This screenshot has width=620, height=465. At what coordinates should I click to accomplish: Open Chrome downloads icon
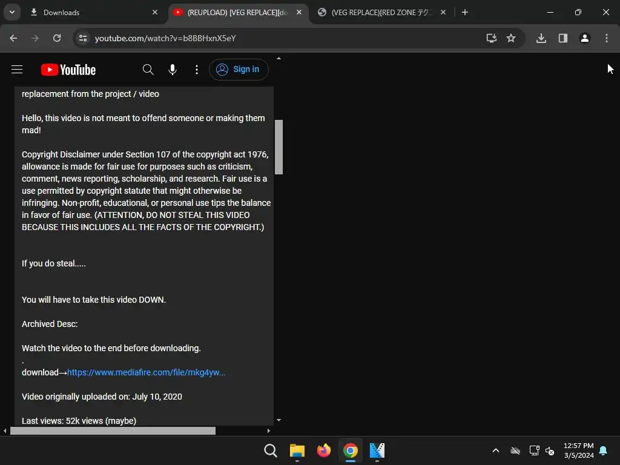541,38
